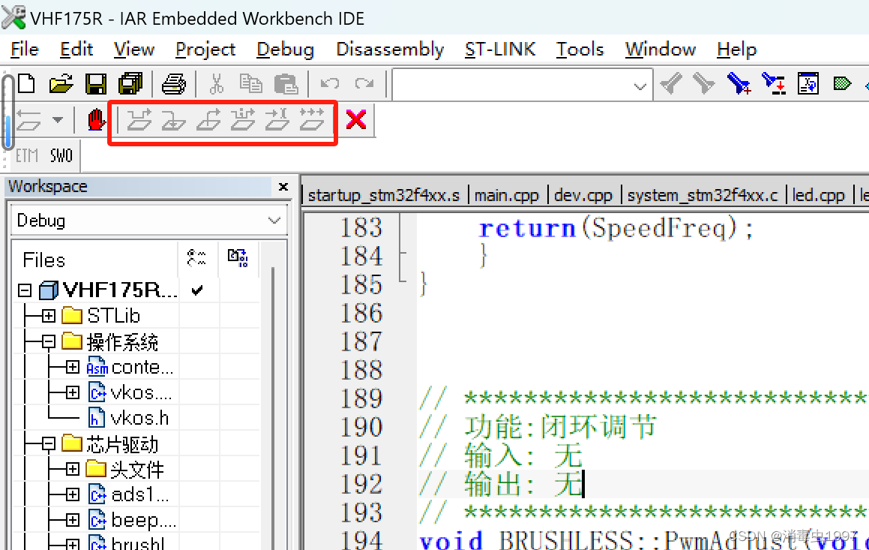Switch to dev.cpp tab
The height and width of the screenshot is (550, 869).
(583, 195)
